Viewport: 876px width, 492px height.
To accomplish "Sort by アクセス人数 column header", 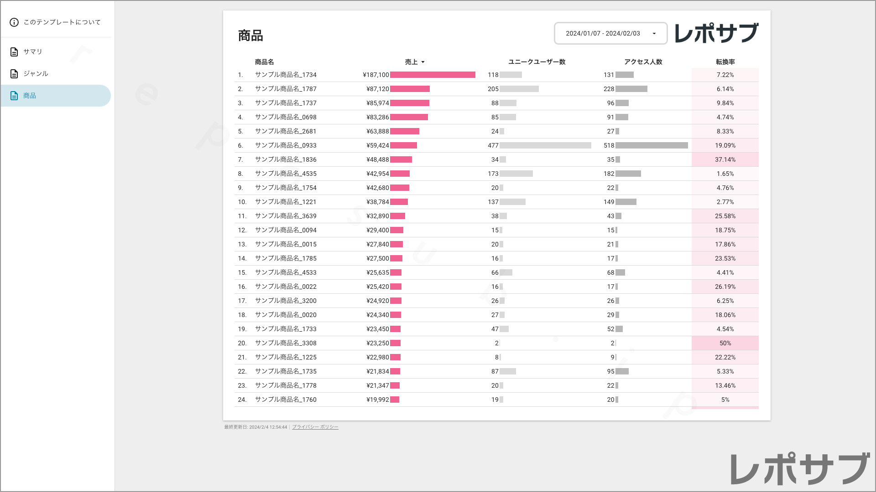I will [x=643, y=62].
